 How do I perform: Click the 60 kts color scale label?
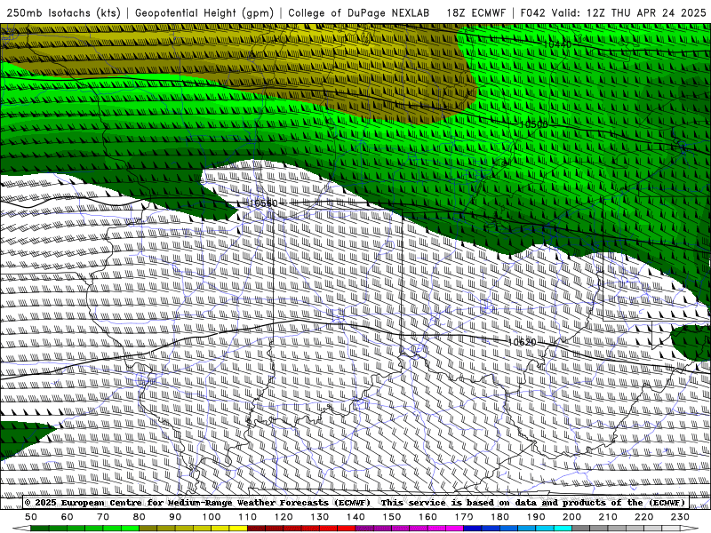(68, 517)
